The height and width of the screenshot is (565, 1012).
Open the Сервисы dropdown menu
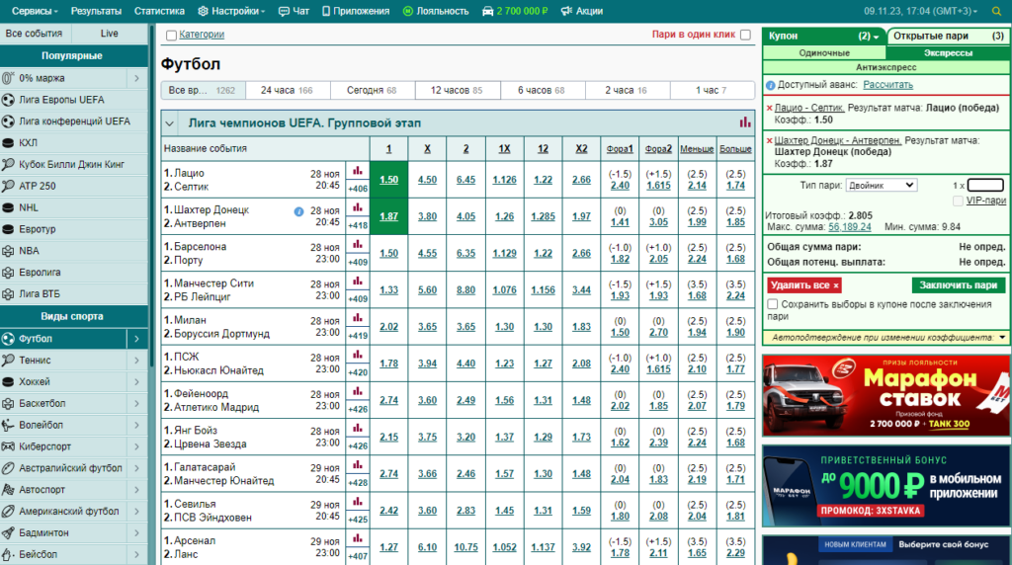pos(35,11)
